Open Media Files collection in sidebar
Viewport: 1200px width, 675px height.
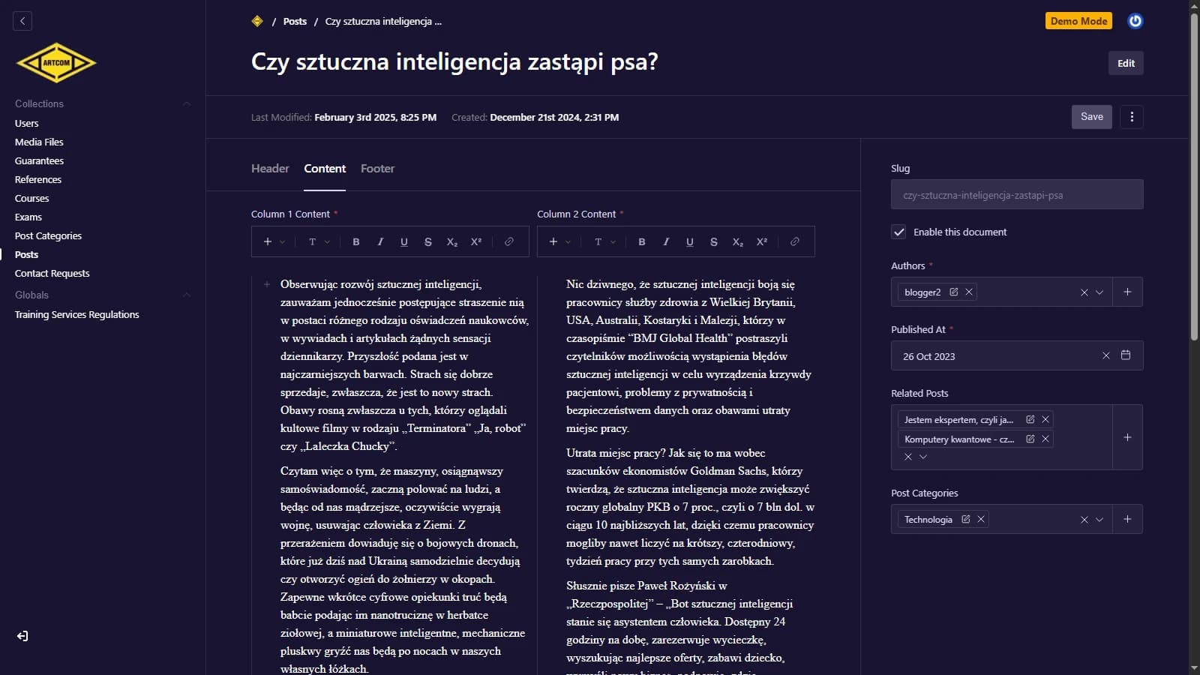39,142
